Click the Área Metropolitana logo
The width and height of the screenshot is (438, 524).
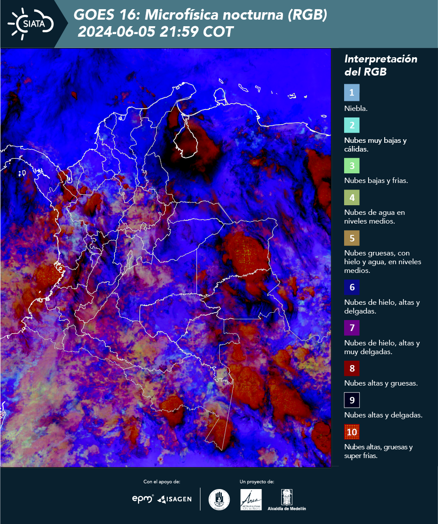(x=251, y=500)
